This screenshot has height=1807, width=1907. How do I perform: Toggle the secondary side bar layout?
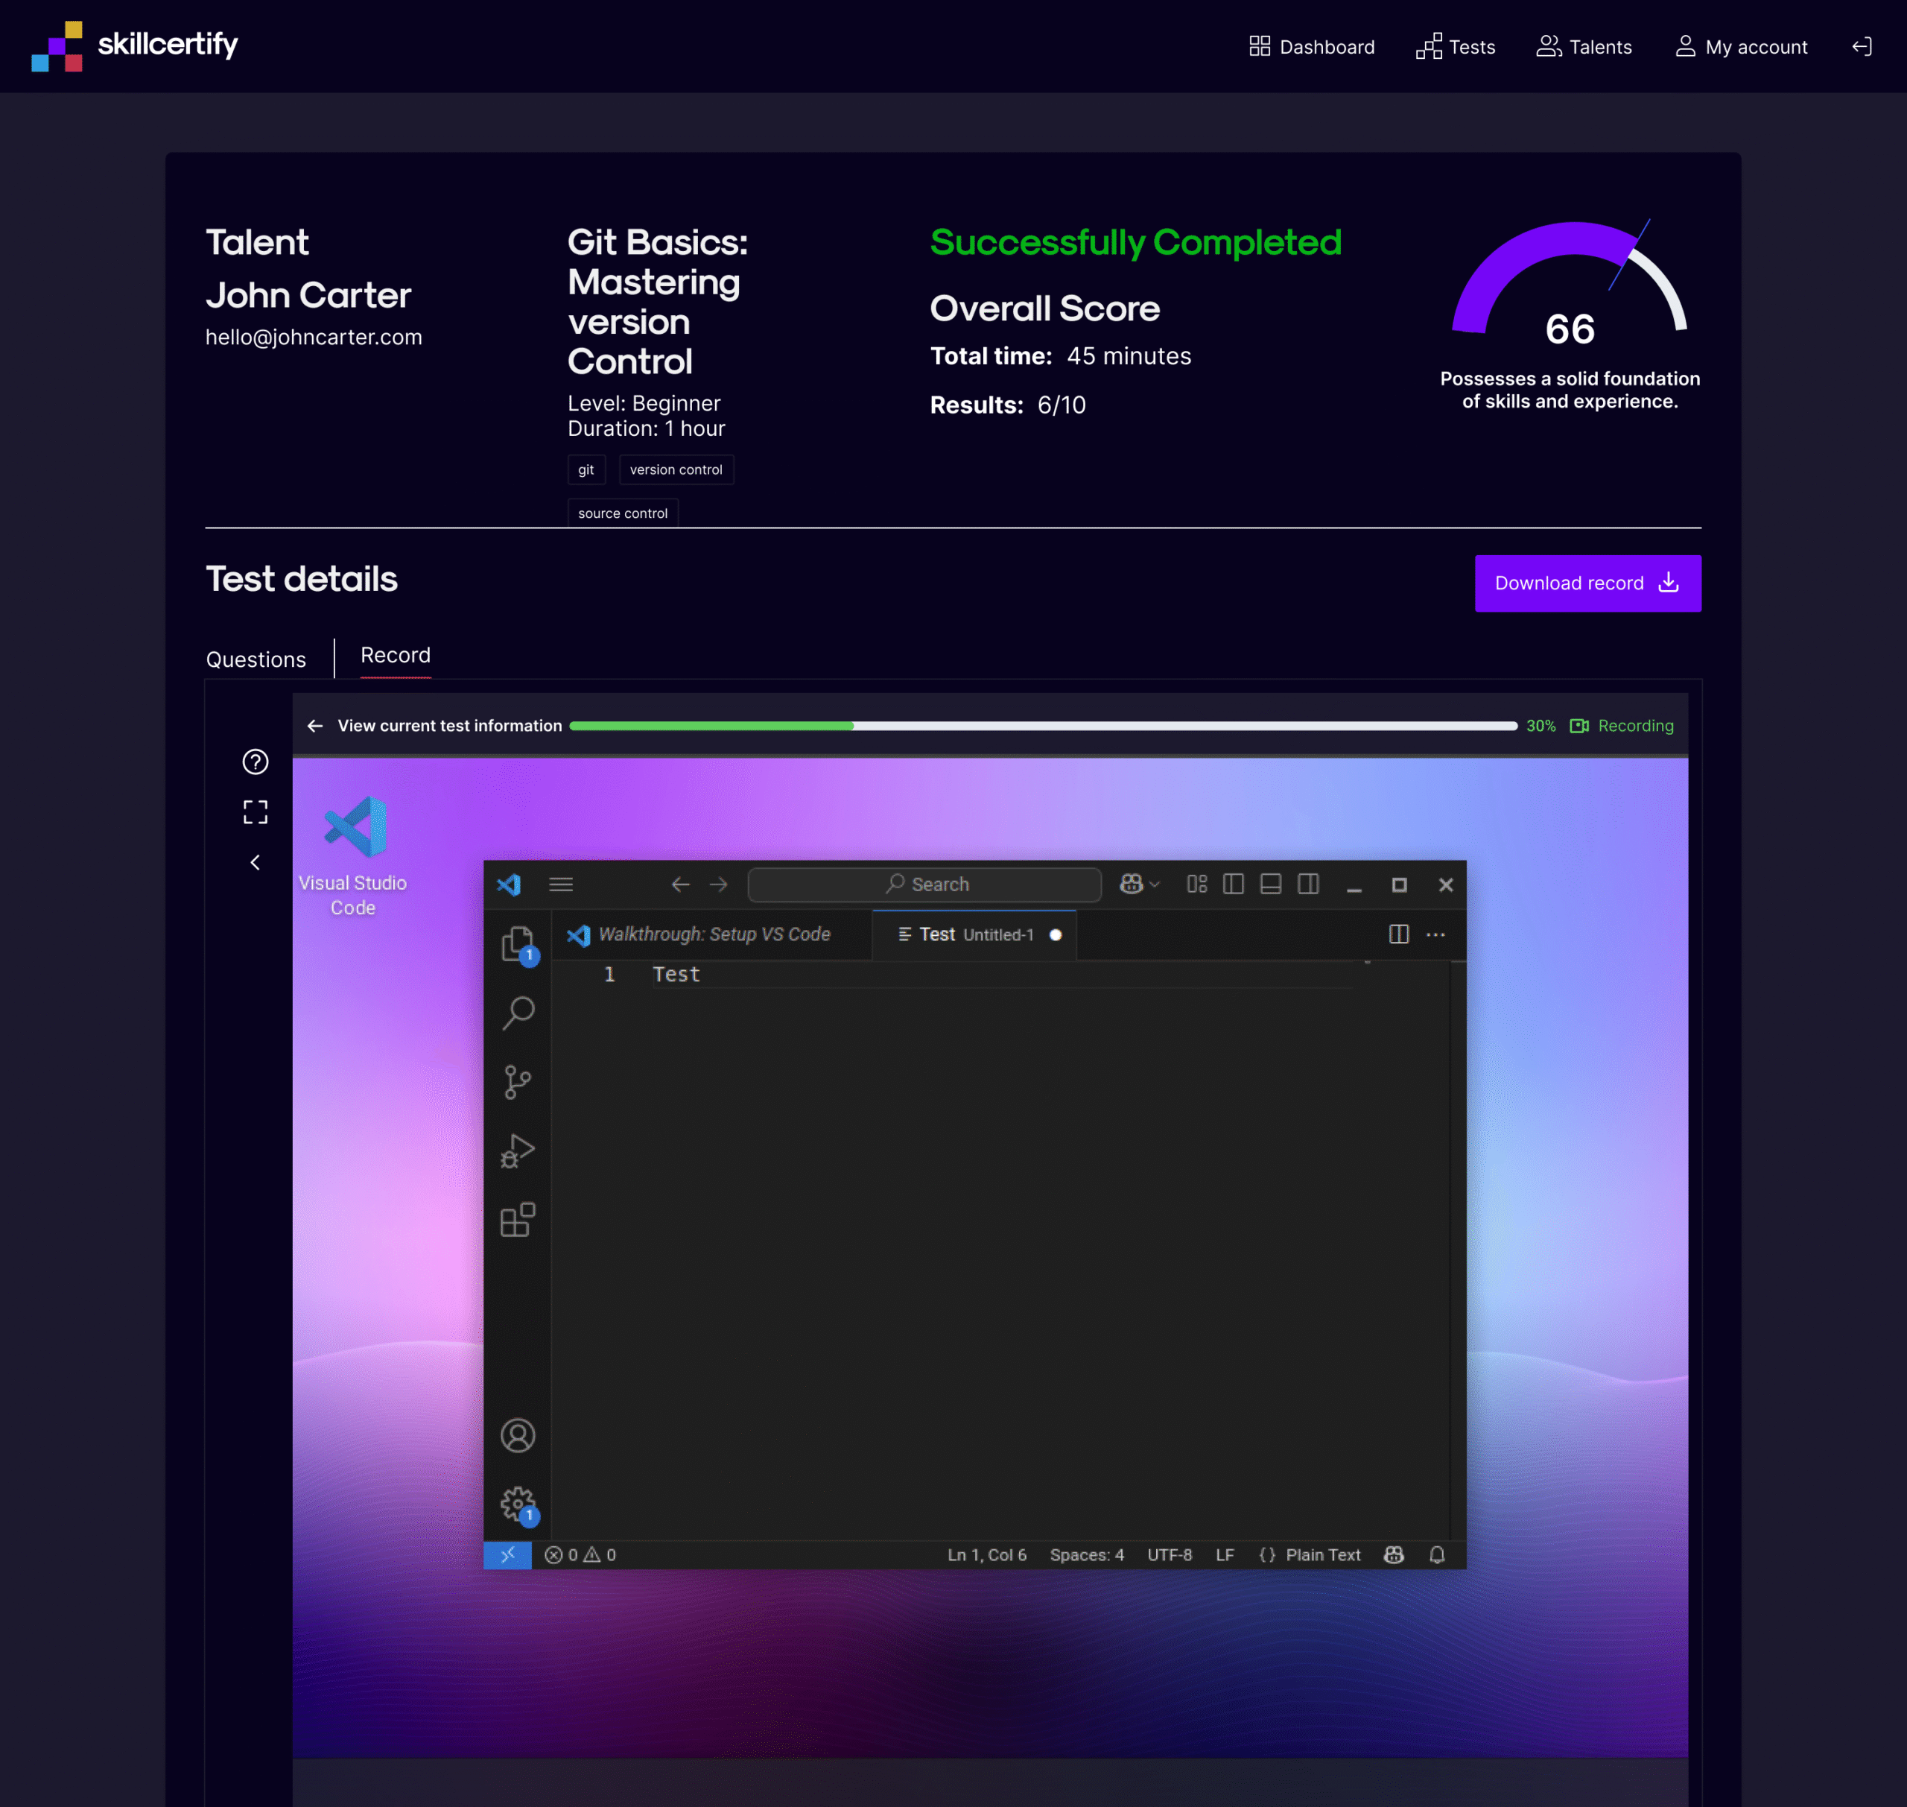tap(1308, 884)
